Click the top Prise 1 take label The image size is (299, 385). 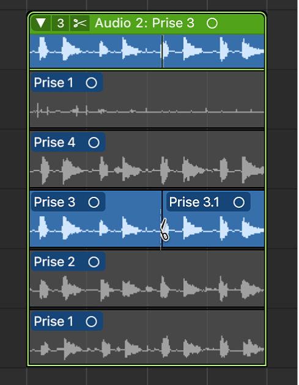(x=54, y=82)
